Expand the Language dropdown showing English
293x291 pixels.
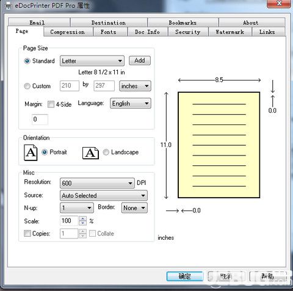(x=131, y=103)
